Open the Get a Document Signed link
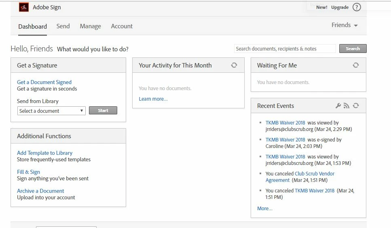The image size is (391, 228). [x=44, y=82]
